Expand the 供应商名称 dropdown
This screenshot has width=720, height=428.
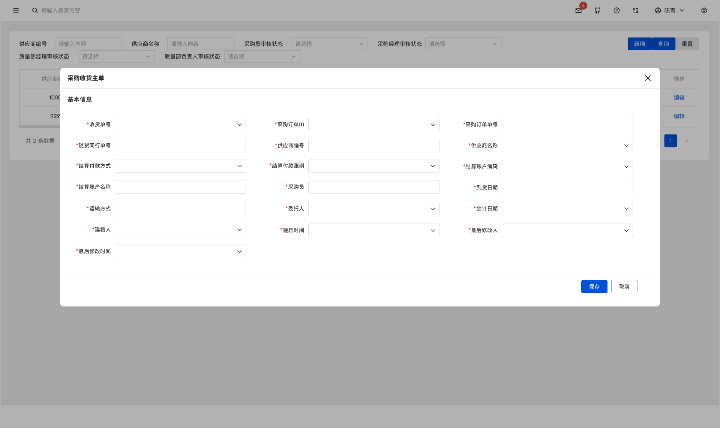click(567, 146)
